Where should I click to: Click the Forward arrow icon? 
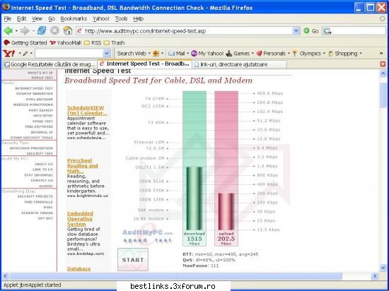tap(25, 31)
